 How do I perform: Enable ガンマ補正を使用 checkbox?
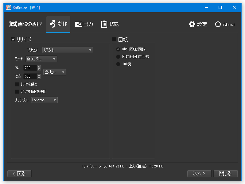coord(17,92)
